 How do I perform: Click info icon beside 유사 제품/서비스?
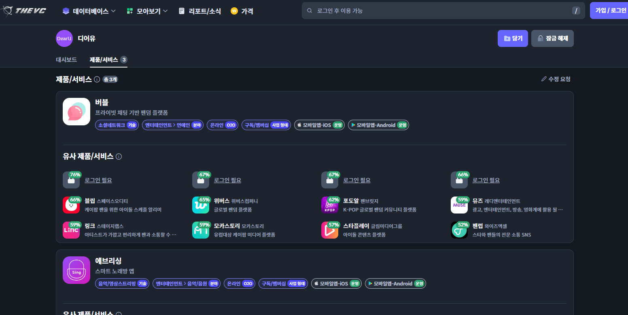coord(119,156)
